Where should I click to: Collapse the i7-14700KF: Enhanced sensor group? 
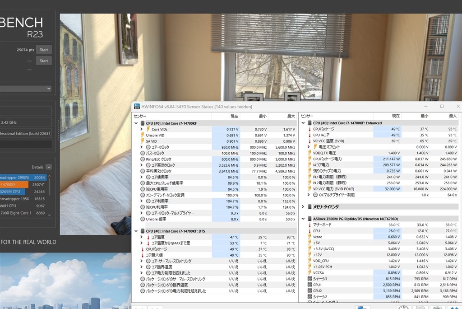click(x=303, y=123)
